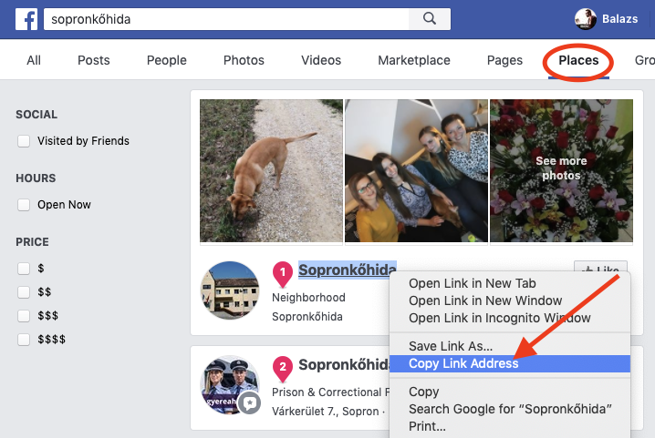Switch to the People tab
Image resolution: width=655 pixels, height=438 pixels.
click(166, 60)
